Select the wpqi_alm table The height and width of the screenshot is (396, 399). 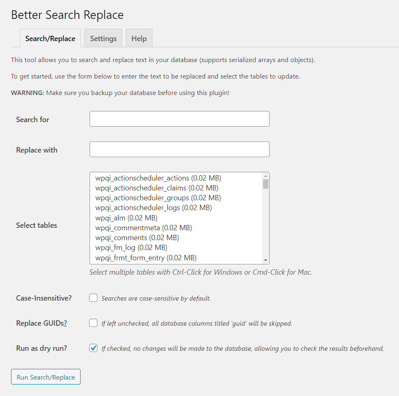tap(176, 218)
